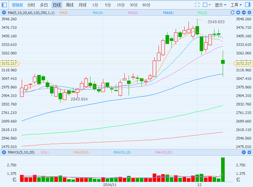Open MAVOL indicator settings gear
The height and width of the screenshot is (187, 253).
(x=249, y=152)
